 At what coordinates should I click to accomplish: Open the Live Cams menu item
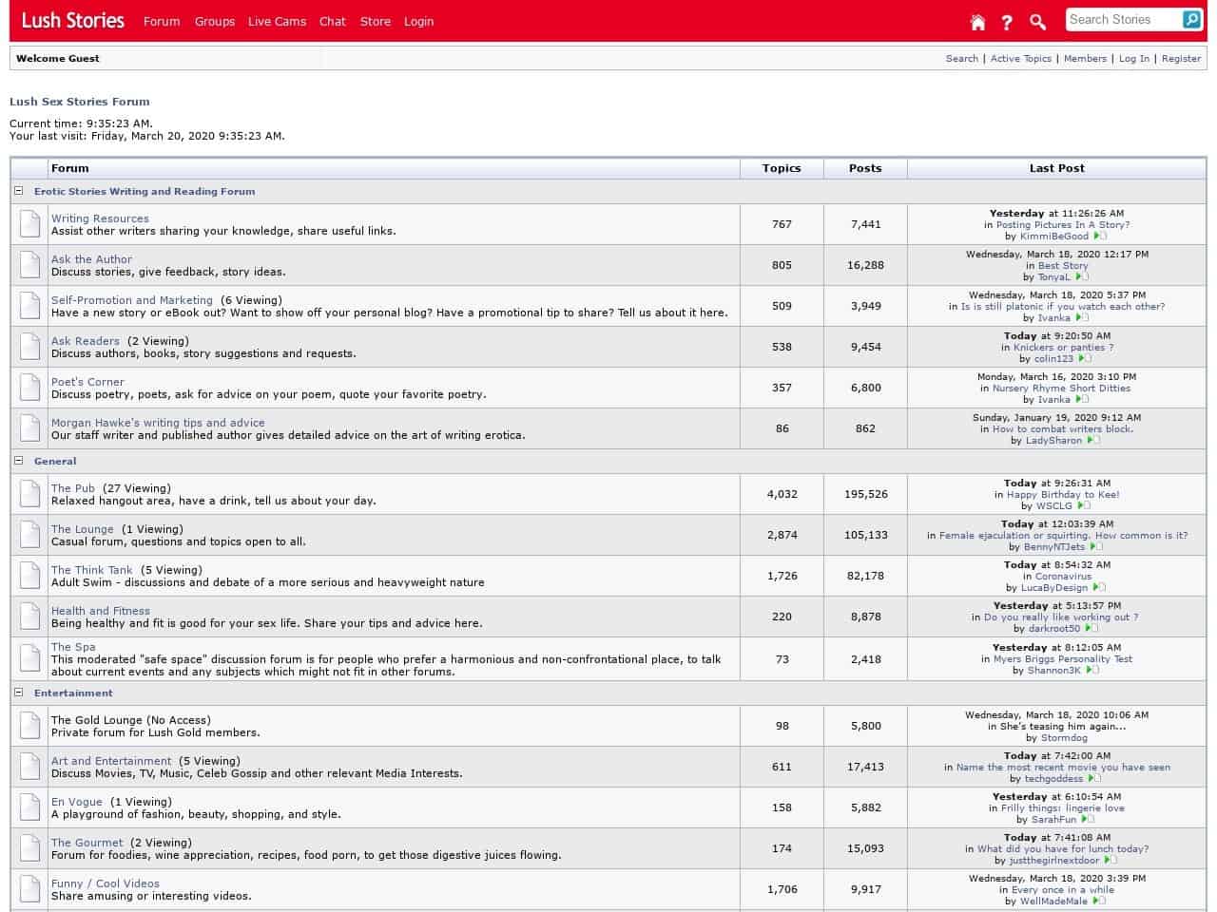(277, 21)
